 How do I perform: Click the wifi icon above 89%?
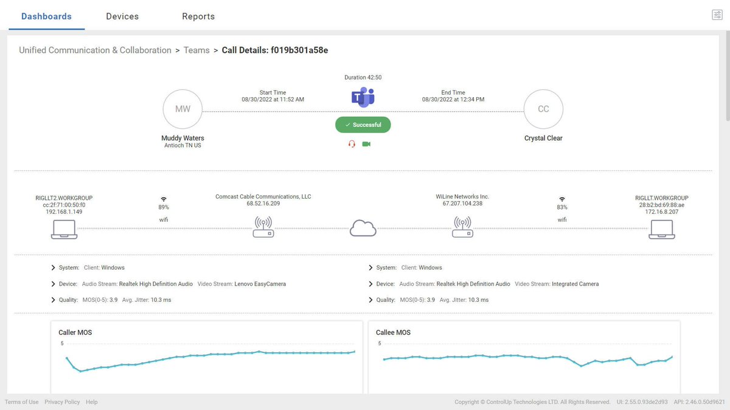click(164, 199)
